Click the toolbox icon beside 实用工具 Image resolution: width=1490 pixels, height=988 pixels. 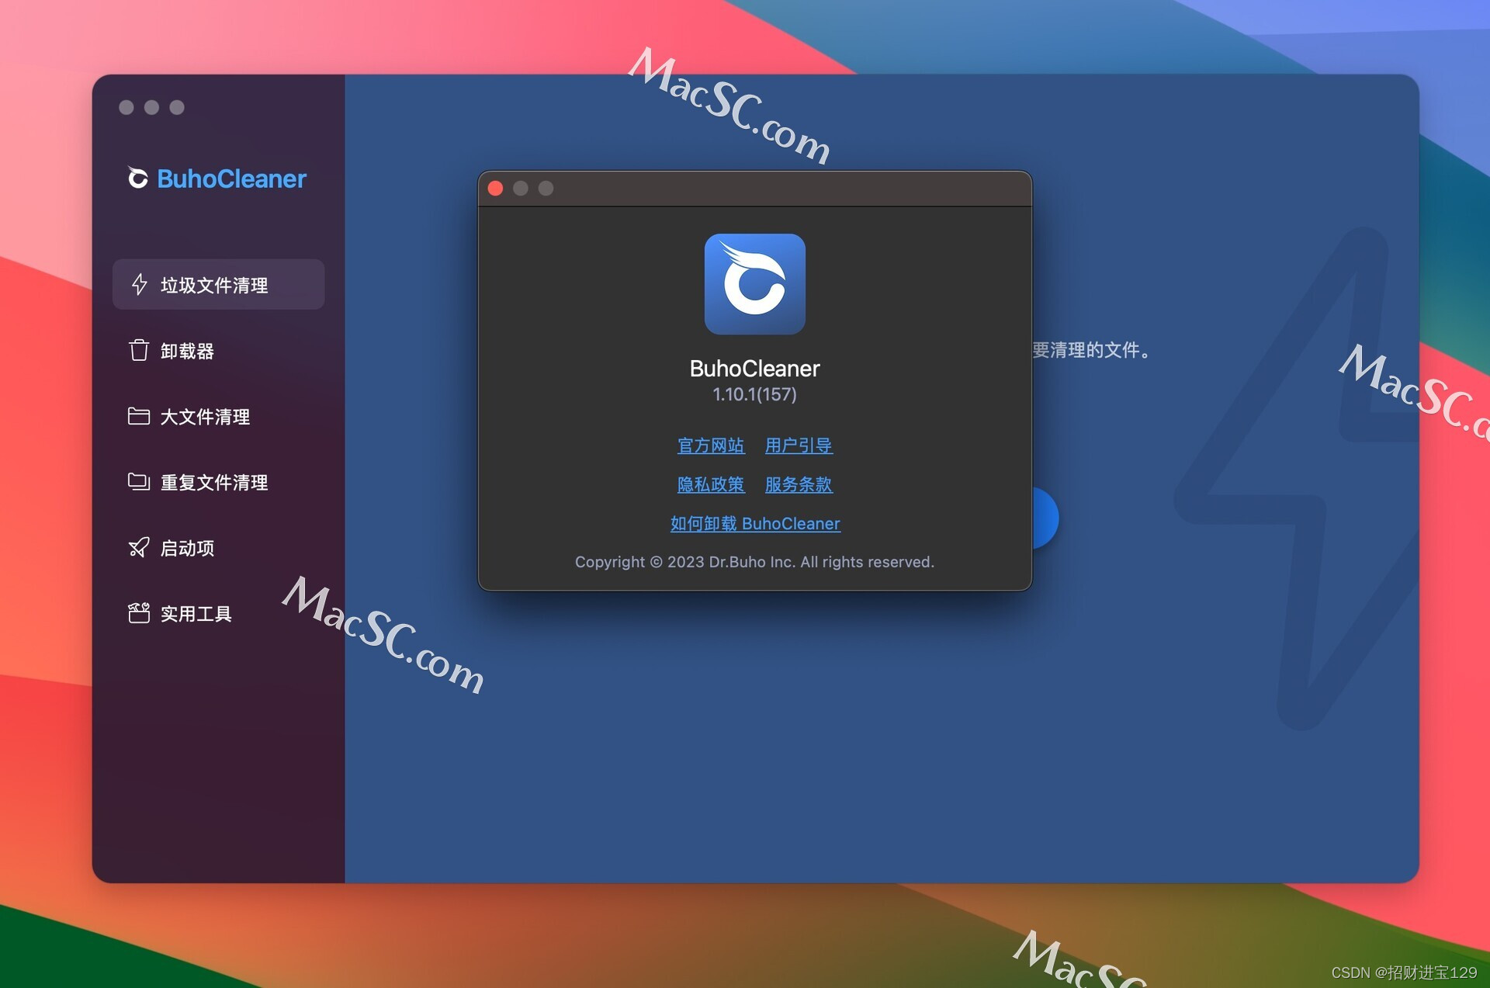tap(139, 613)
